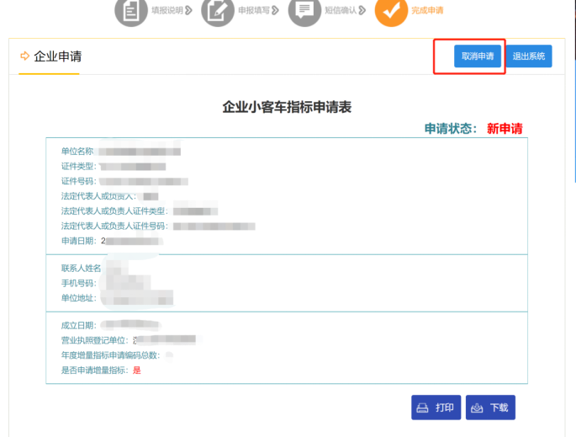Select the 填报说明 step label
576x437 pixels.
[x=165, y=11]
